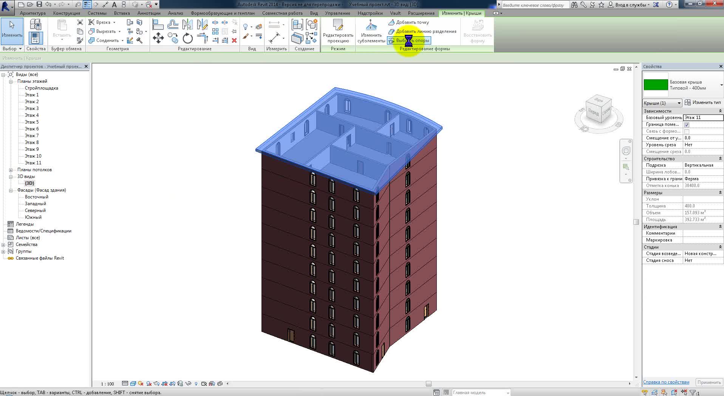Open the Справка по свойствам link
The image size is (724, 396).
(666, 382)
